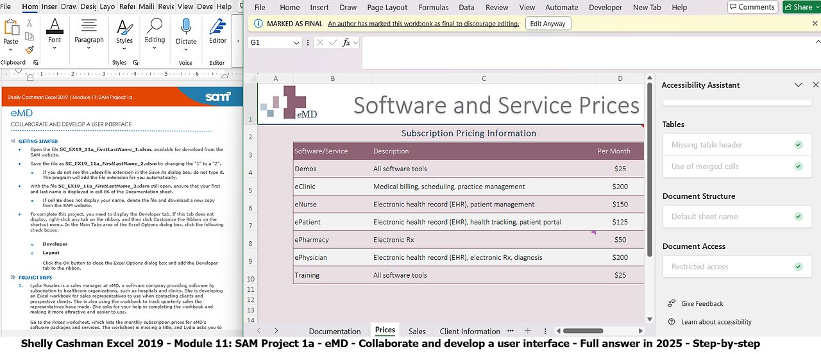Click the Edit Anyway button

click(548, 24)
